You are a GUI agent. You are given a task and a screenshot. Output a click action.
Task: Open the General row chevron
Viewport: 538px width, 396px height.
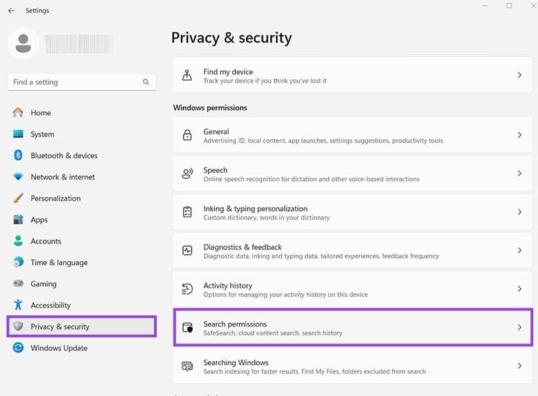519,135
